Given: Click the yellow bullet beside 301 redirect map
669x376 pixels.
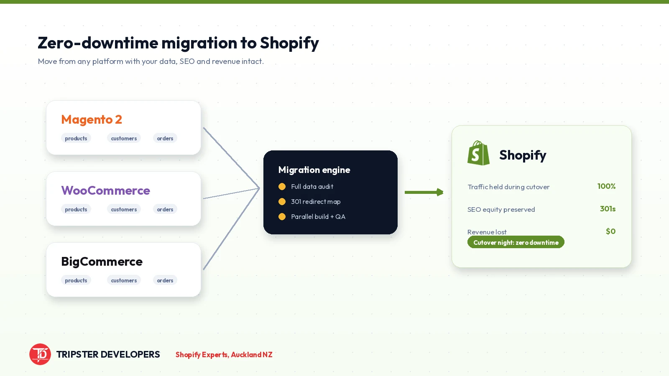Looking at the screenshot, I should [282, 202].
